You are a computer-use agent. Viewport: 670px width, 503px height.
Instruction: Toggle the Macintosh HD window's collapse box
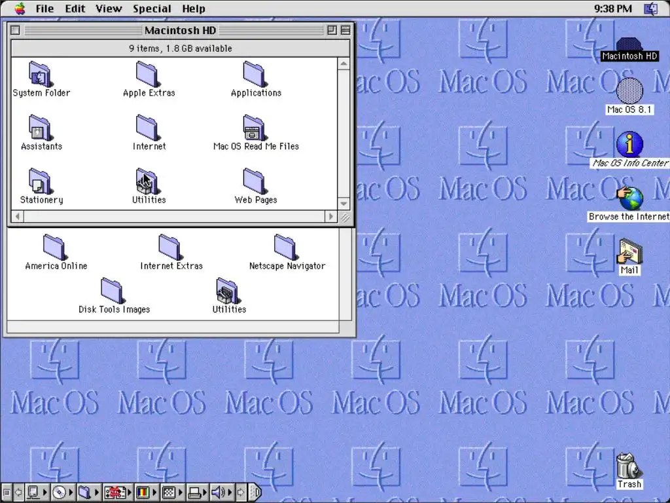[345, 30]
